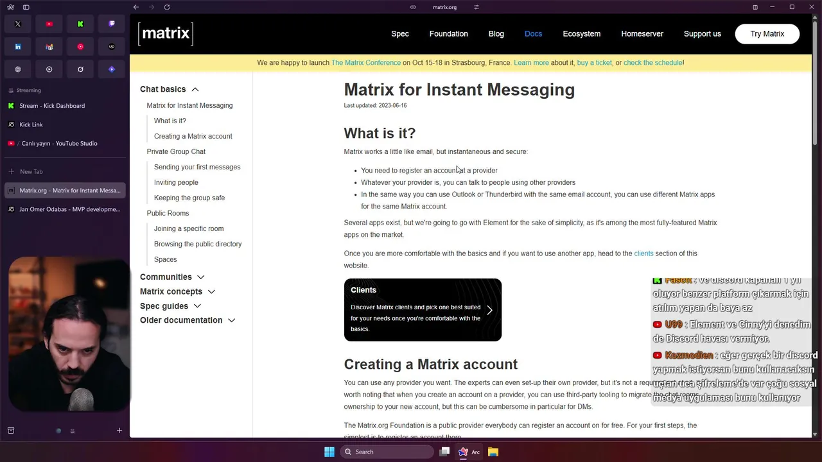Viewport: 822px width, 462px height.
Task: Open the slashed-circle pinned favorite
Action: [80, 69]
